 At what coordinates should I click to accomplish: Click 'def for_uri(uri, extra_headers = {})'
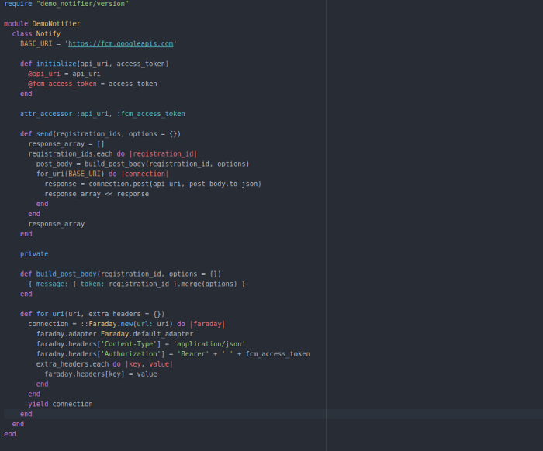pyautogui.click(x=92, y=314)
